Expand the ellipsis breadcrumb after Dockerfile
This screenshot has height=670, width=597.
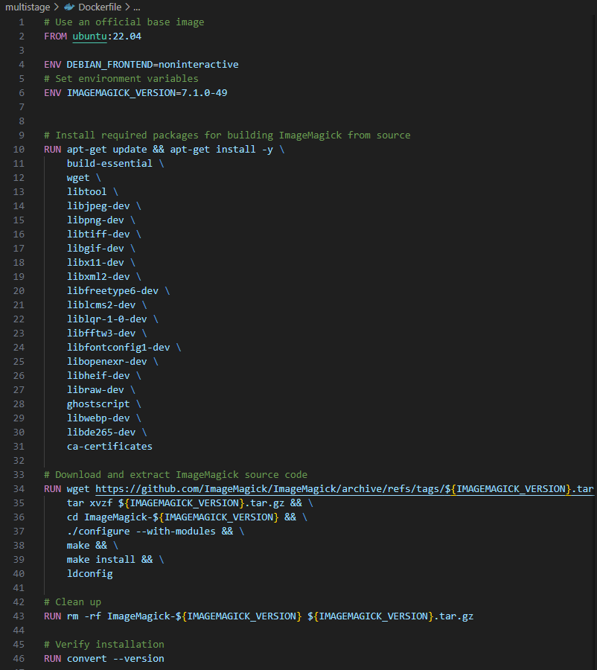(135, 7)
